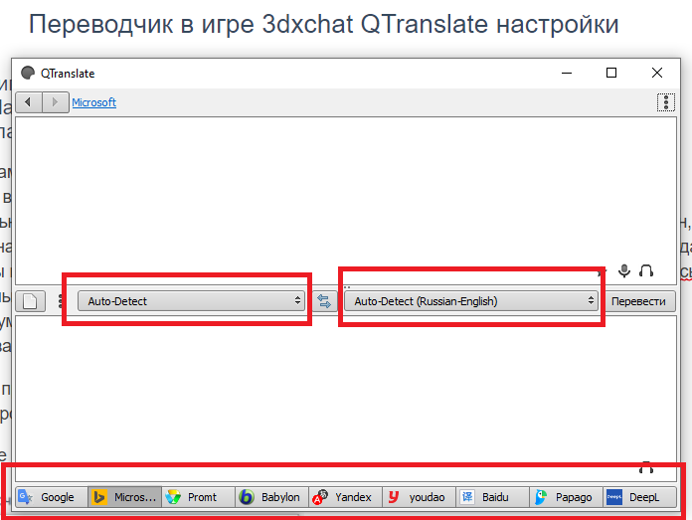Open the three-dot options menu at top right
The width and height of the screenshot is (692, 520).
tap(666, 102)
